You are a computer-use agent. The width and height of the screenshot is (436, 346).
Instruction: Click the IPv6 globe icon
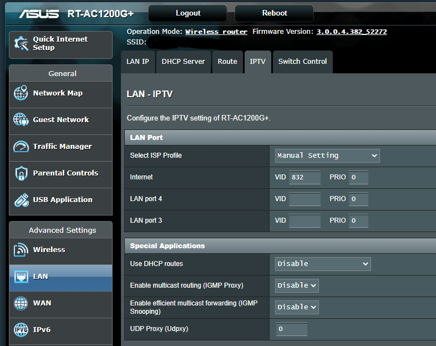21,330
